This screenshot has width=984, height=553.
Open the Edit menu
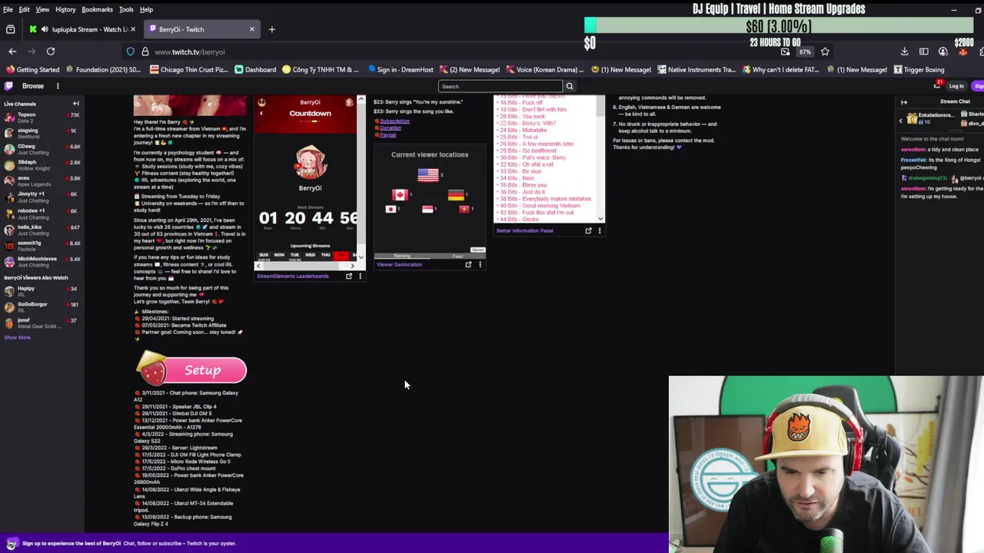(x=25, y=9)
